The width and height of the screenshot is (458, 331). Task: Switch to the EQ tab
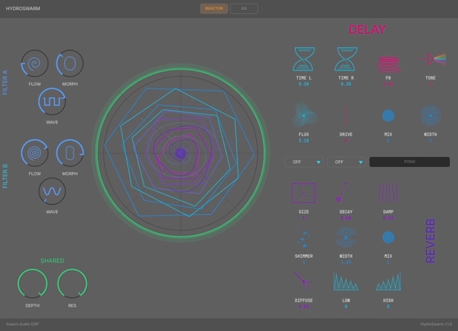(x=244, y=9)
